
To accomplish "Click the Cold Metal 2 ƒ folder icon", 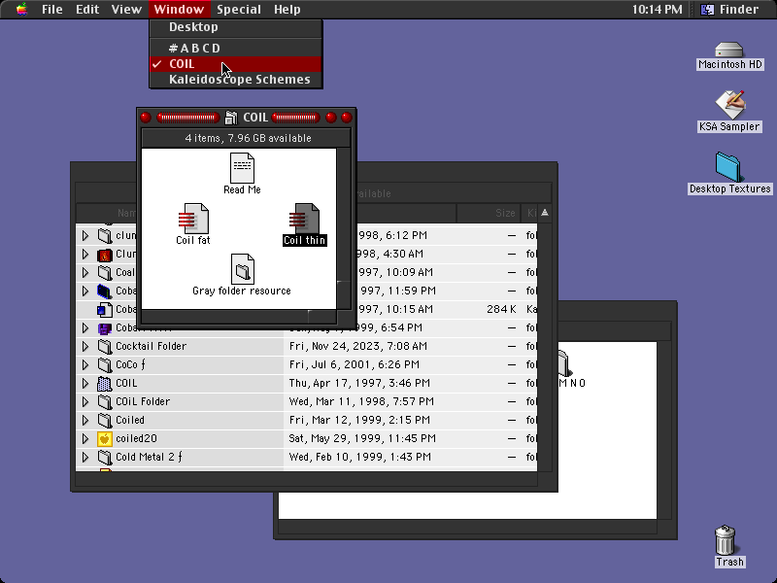I will (105, 457).
